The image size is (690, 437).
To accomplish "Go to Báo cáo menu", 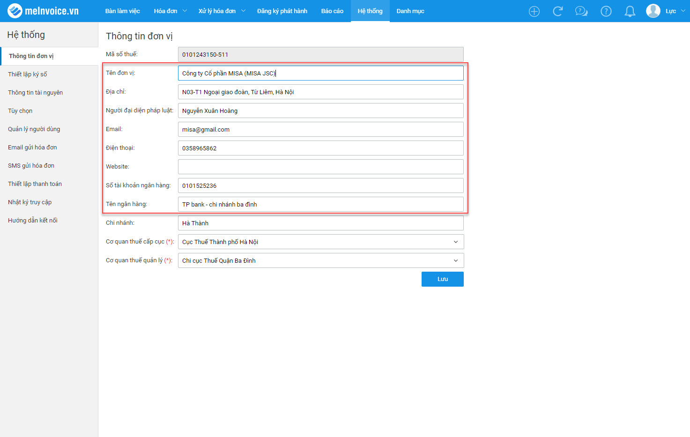I will (x=332, y=11).
